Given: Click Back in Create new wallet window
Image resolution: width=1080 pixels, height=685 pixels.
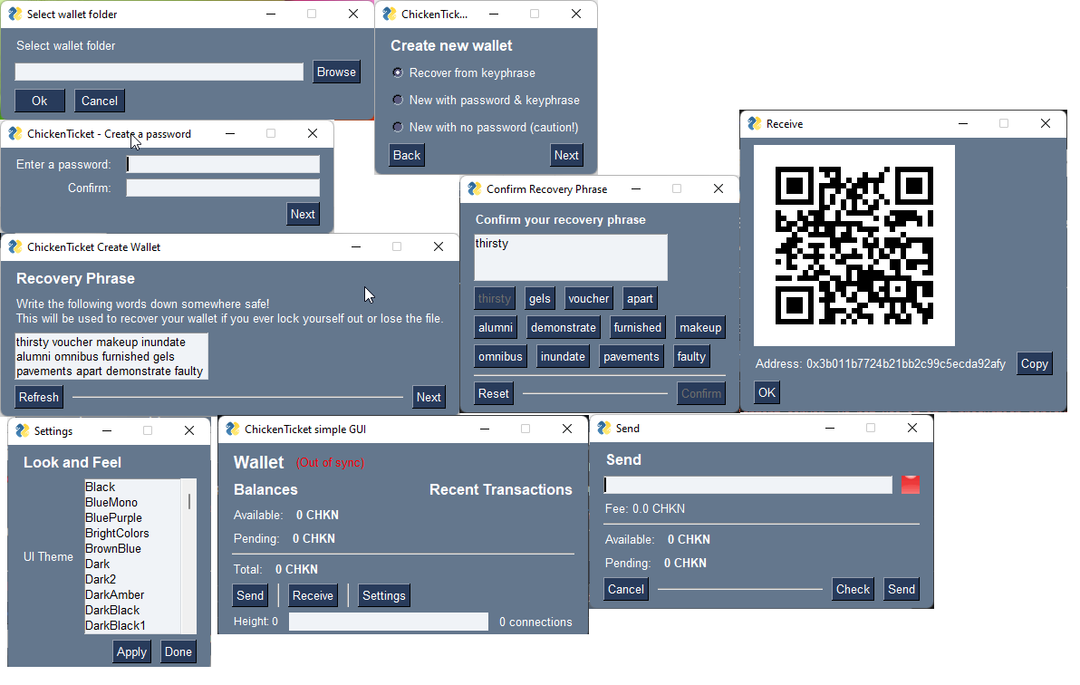Looking at the screenshot, I should [x=407, y=155].
